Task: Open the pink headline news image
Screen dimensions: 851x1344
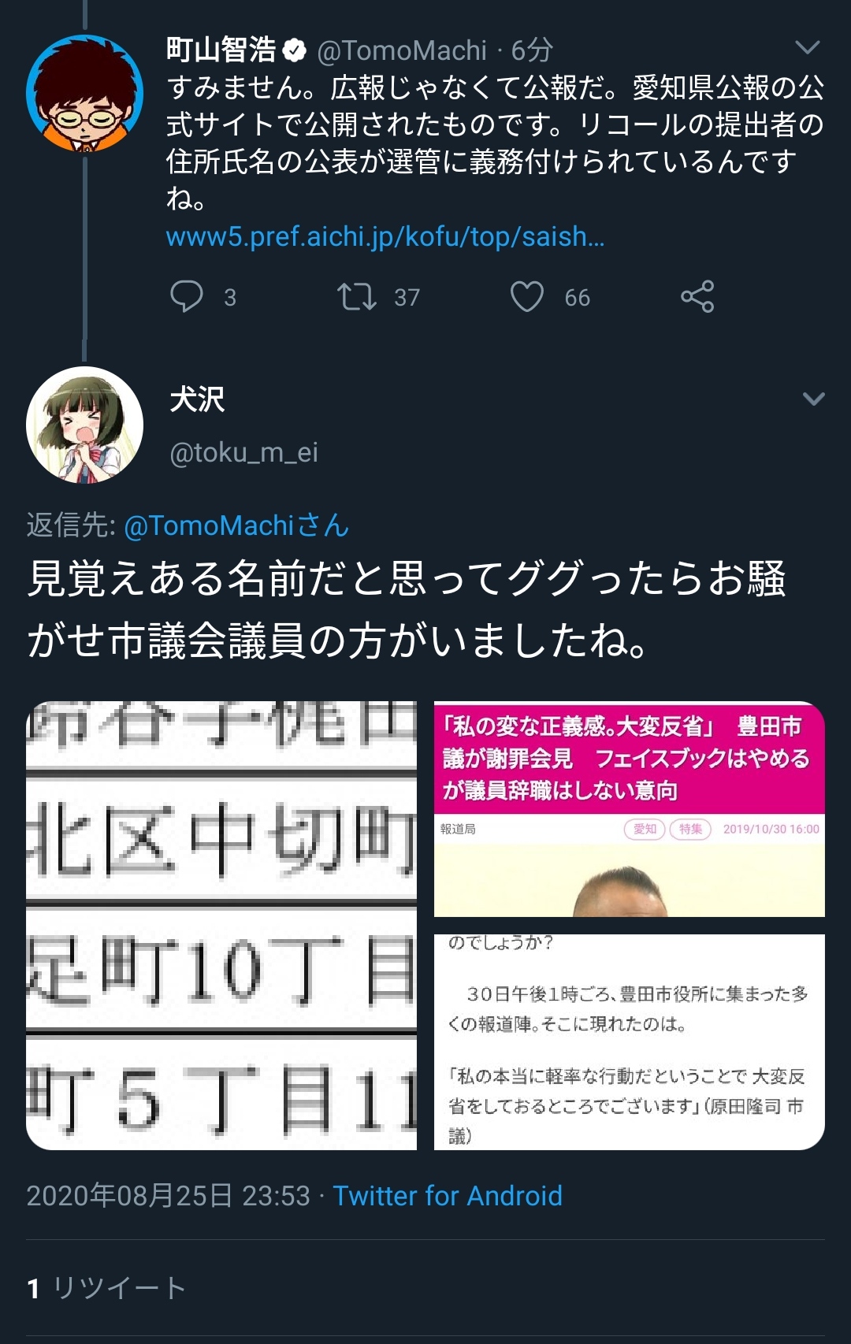Action: point(630,809)
